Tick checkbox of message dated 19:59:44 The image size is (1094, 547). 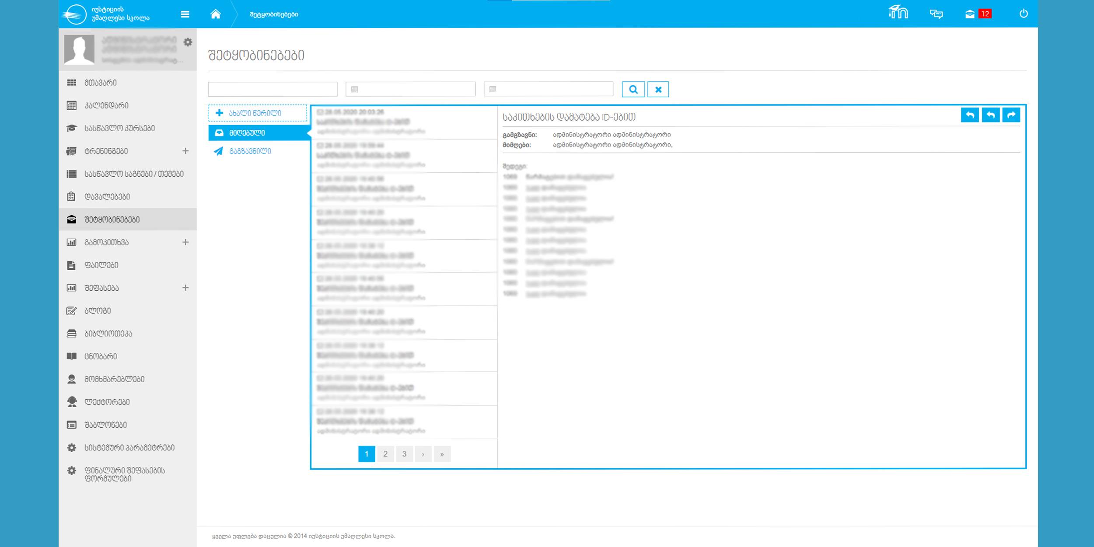click(x=320, y=146)
